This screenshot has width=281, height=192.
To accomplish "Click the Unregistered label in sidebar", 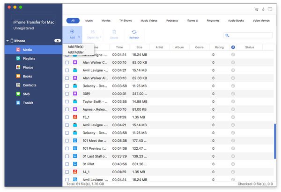I will click(23, 28).
